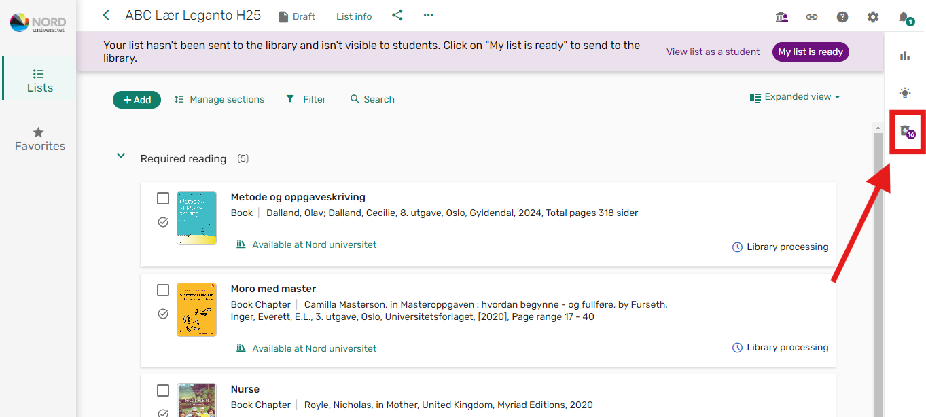Go to Favorites in the sidebar

point(39,139)
